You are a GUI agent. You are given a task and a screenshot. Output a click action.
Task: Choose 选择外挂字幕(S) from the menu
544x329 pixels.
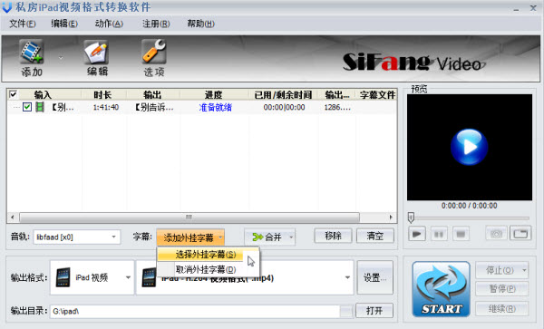pyautogui.click(x=206, y=255)
